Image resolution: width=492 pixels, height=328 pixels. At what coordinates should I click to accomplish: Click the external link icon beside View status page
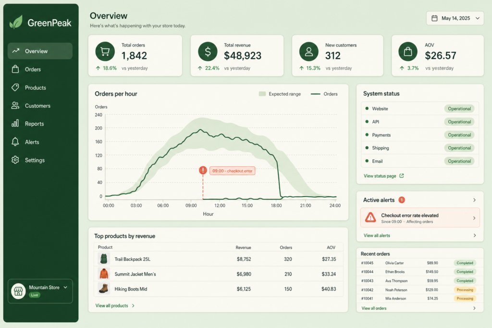point(402,176)
